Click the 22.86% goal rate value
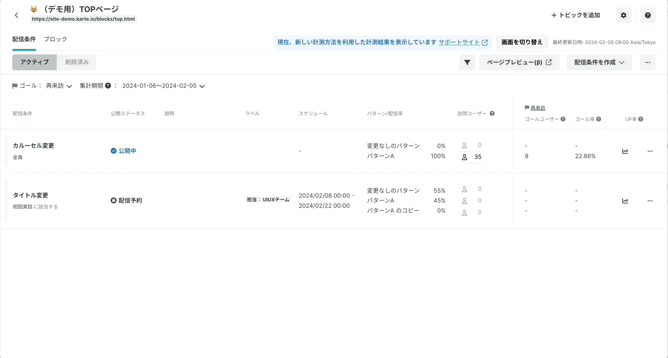This screenshot has height=358, width=668. 585,156
